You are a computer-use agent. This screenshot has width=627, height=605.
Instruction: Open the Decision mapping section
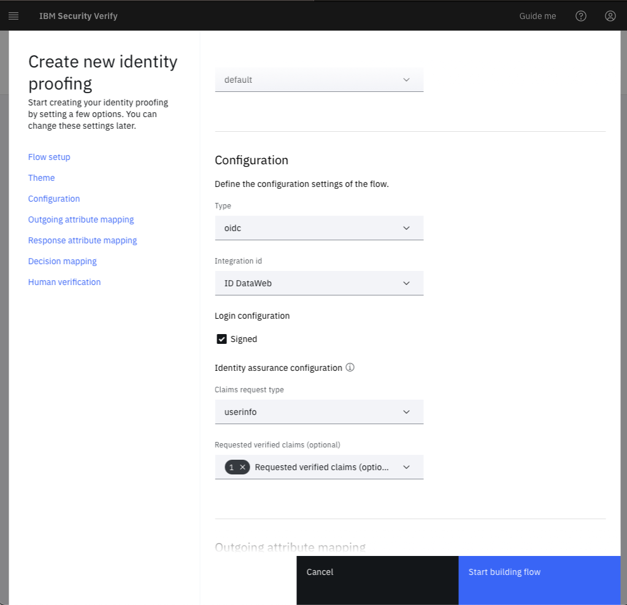pyautogui.click(x=62, y=261)
